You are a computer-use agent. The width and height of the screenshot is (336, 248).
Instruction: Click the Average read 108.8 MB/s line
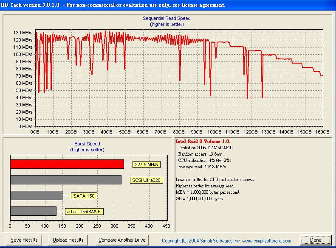point(202,167)
